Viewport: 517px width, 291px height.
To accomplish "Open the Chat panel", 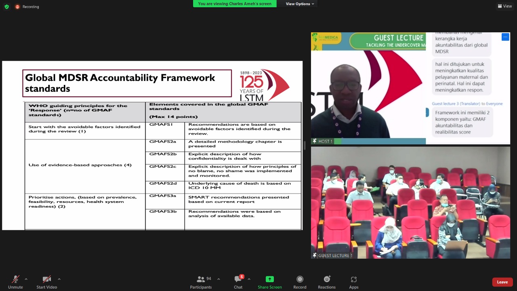I will click(x=238, y=282).
